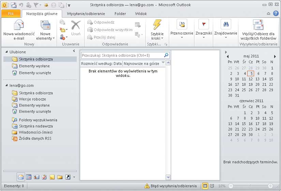Switch to reading view in status bar
This screenshot has width=281, height=191.
[x=212, y=186]
